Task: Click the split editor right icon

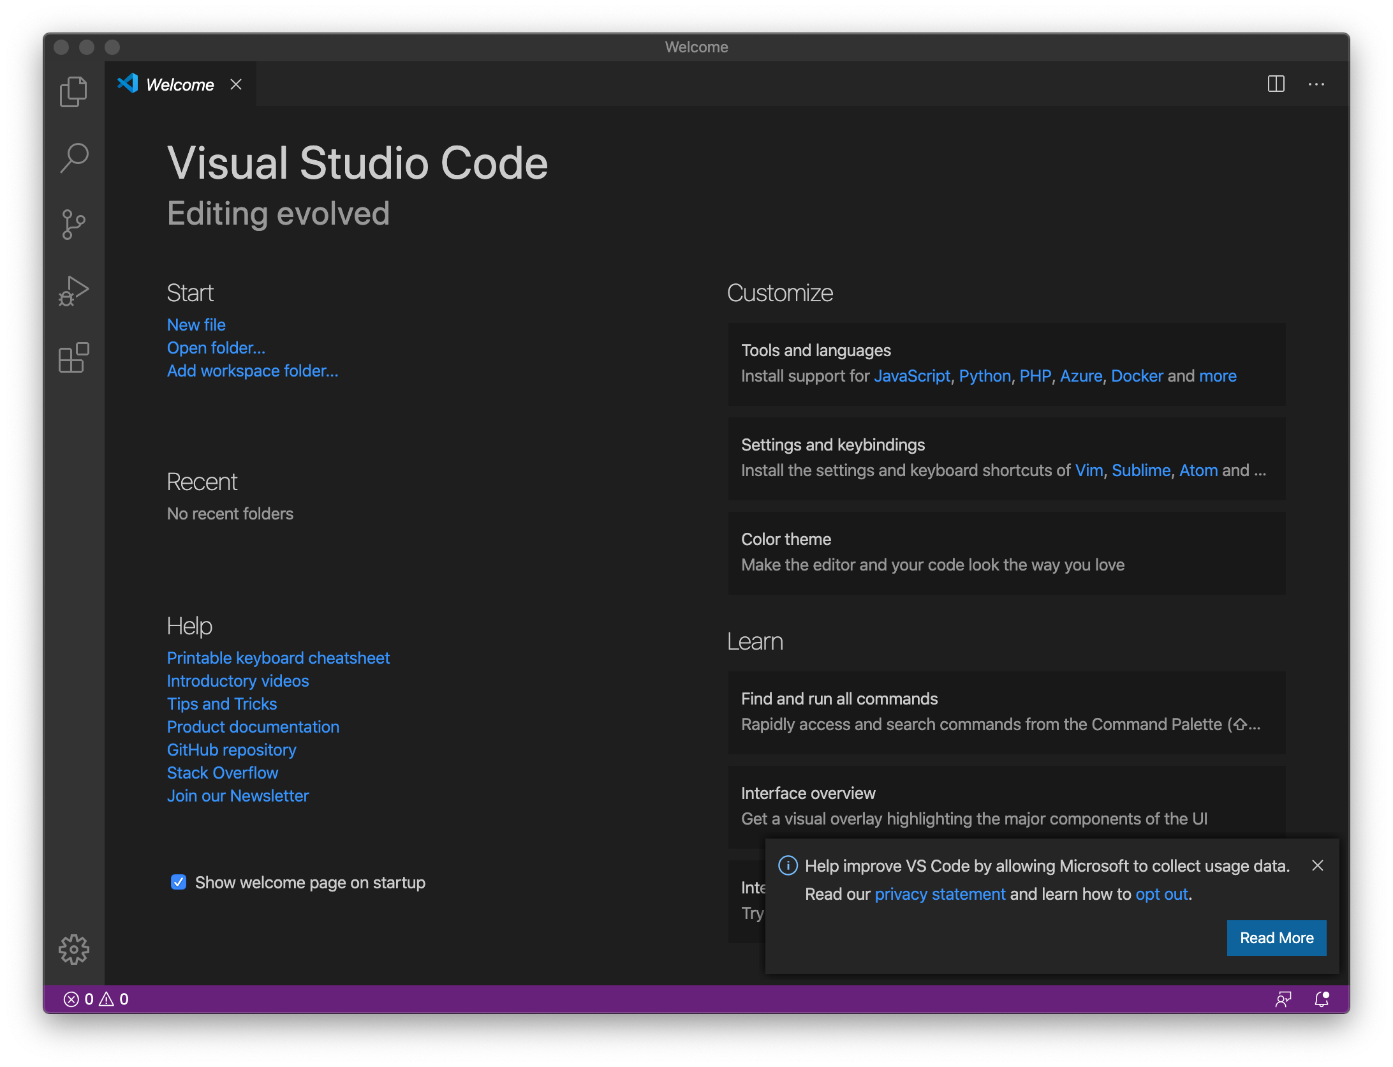Action: pos(1276,84)
